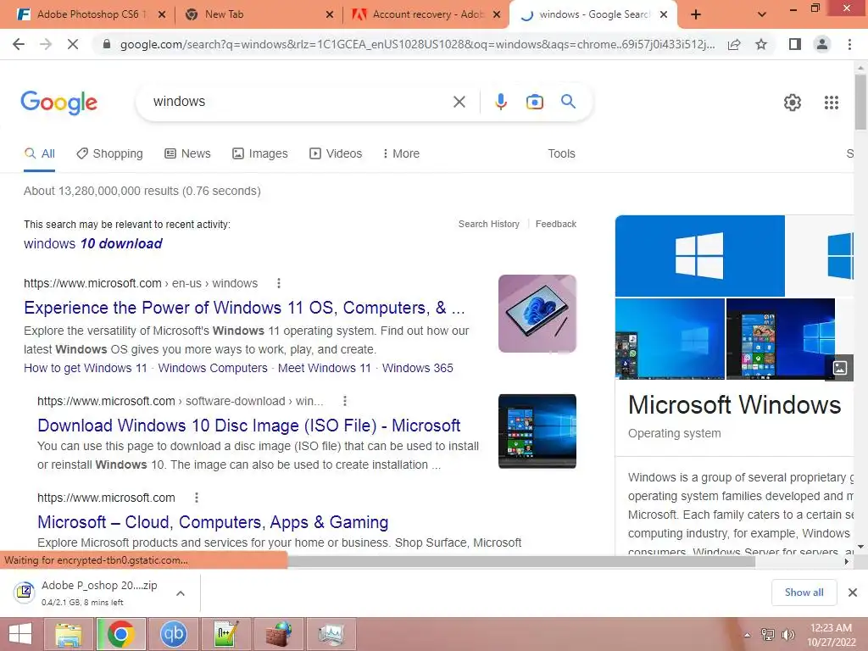Viewport: 868px width, 651px height.
Task: Search by image with the camera icon
Action: (x=534, y=102)
